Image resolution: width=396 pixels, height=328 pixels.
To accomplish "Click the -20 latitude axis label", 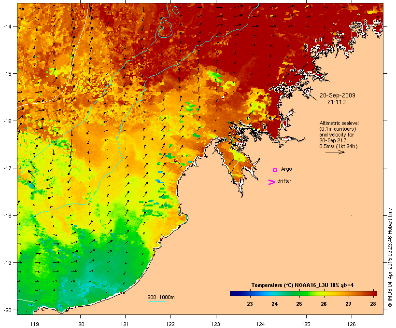I will (x=7, y=310).
